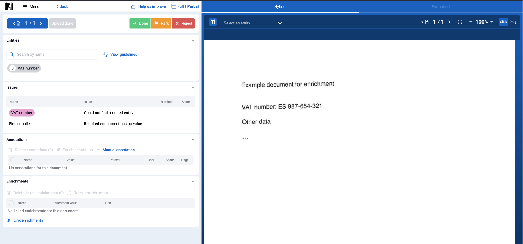Switch to the Hybrid tab
This screenshot has width=523, height=244.
click(x=280, y=7)
